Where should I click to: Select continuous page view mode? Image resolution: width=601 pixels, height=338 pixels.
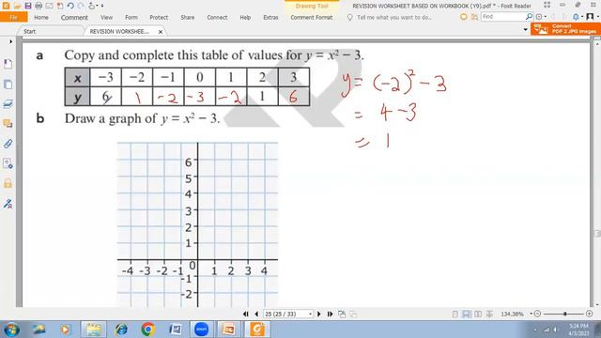pyautogui.click(x=466, y=315)
